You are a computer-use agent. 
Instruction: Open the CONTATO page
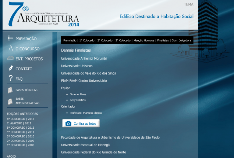point(24,69)
